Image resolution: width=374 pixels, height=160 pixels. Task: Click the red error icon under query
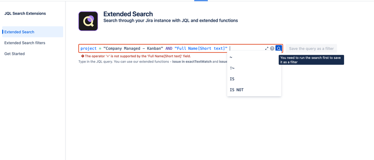point(82,56)
